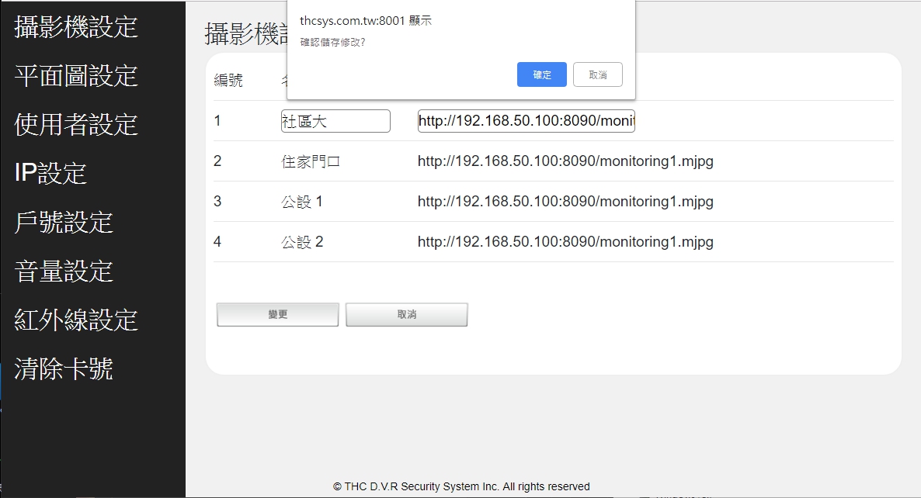Confirm the save dialog with 確定
The image size is (921, 498).
click(541, 74)
